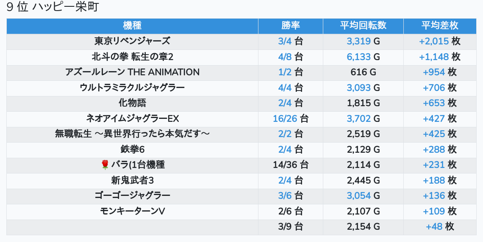Click the +2,015 average difference value
The height and width of the screenshot is (242, 483).
[434, 41]
